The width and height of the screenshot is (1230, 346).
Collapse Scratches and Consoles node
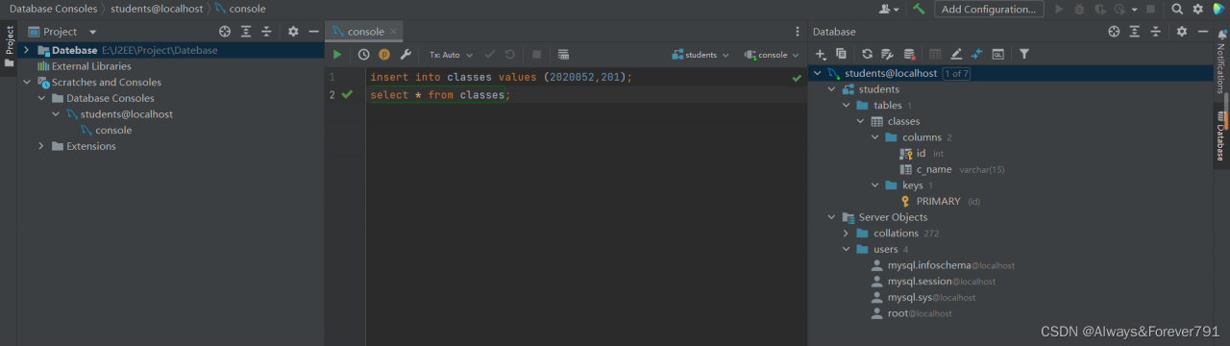tap(26, 83)
